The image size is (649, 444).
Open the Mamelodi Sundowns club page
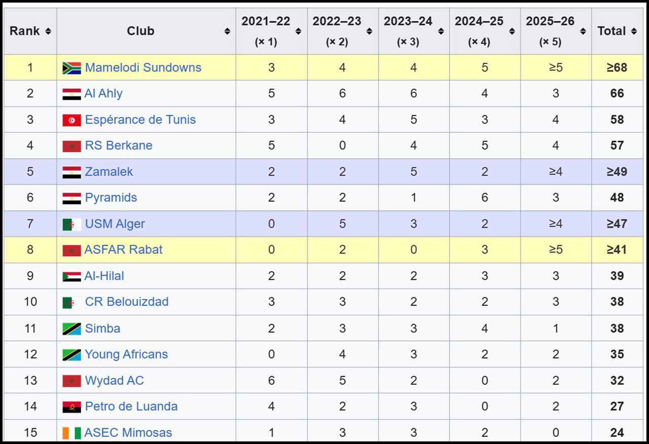(143, 67)
